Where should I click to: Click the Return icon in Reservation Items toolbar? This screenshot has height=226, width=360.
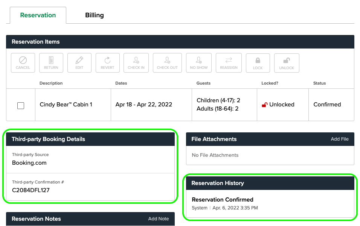(51, 63)
